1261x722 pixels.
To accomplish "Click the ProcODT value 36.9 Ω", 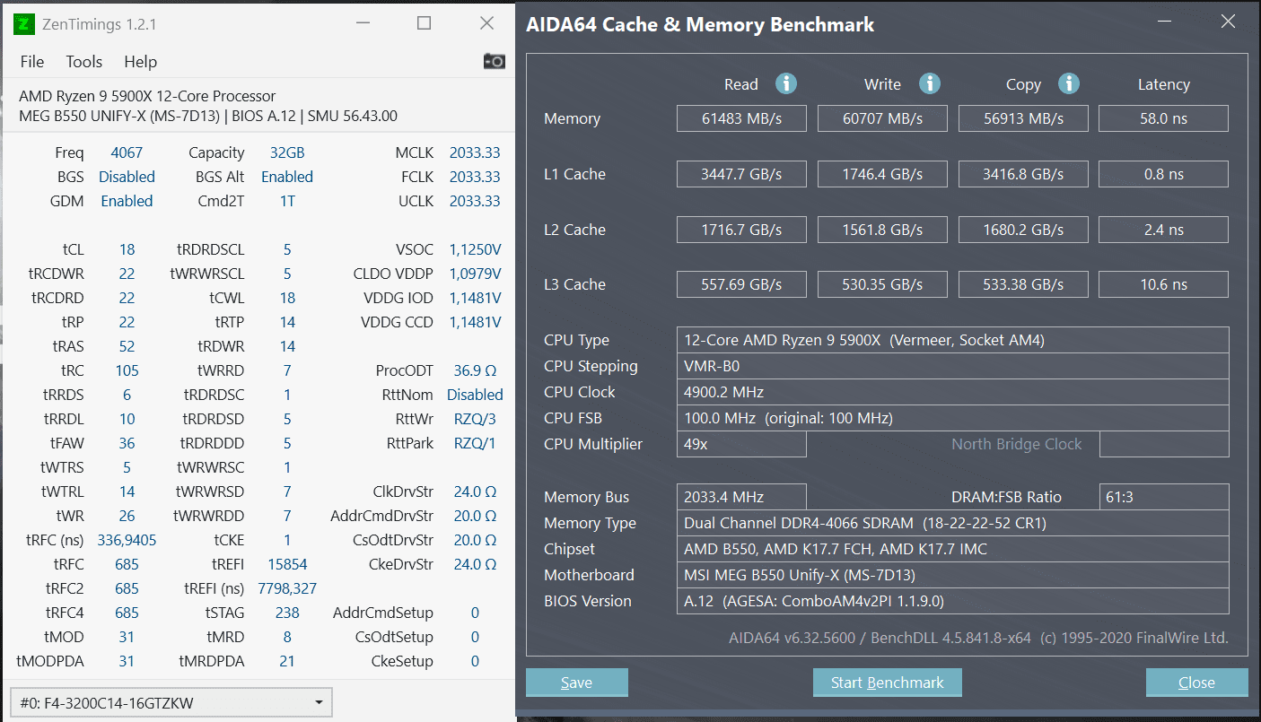I will point(475,370).
